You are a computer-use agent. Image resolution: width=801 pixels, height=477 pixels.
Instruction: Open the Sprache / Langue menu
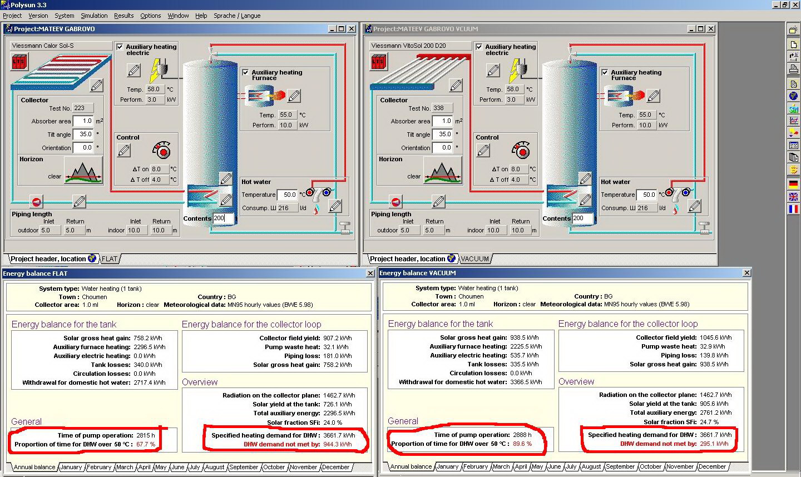tap(237, 16)
